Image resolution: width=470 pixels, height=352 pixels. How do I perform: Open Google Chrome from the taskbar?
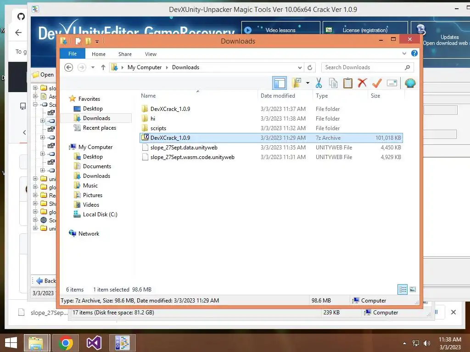point(66,343)
